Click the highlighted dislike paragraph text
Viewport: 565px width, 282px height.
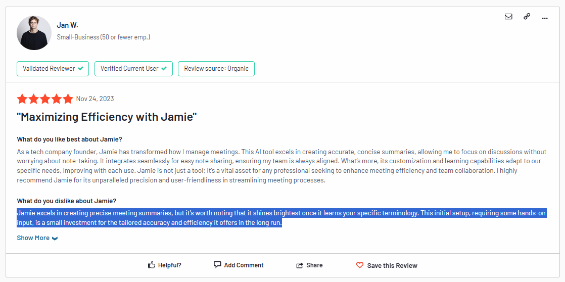[x=281, y=218]
